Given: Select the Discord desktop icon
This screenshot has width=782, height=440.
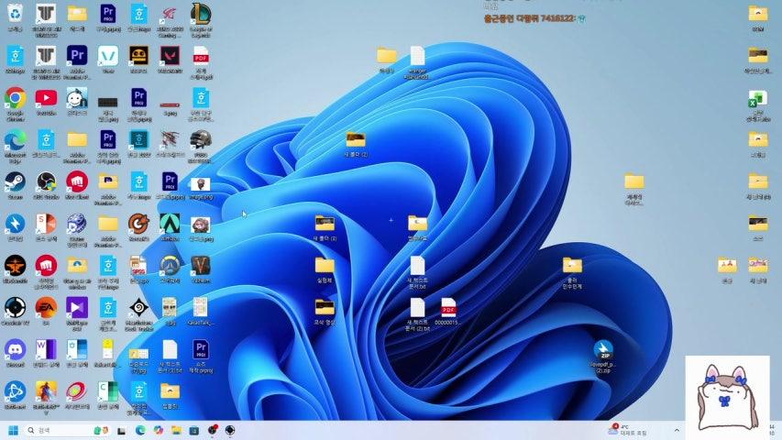Looking at the screenshot, I should pos(15,349).
